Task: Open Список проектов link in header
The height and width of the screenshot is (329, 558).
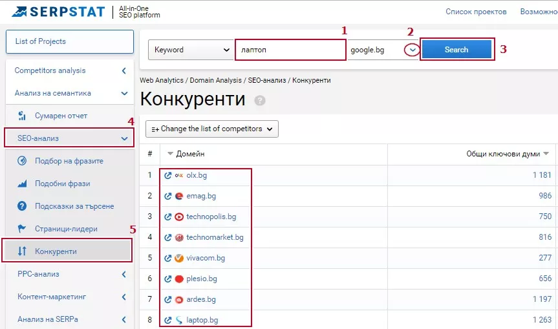Action: 476,12
